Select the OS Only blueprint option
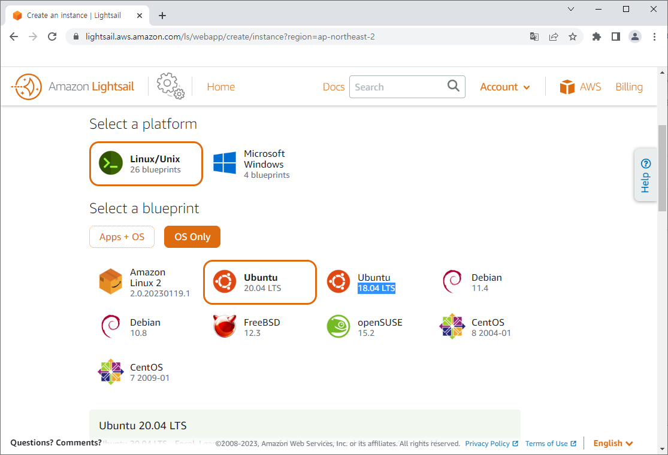The height and width of the screenshot is (455, 668). click(192, 236)
